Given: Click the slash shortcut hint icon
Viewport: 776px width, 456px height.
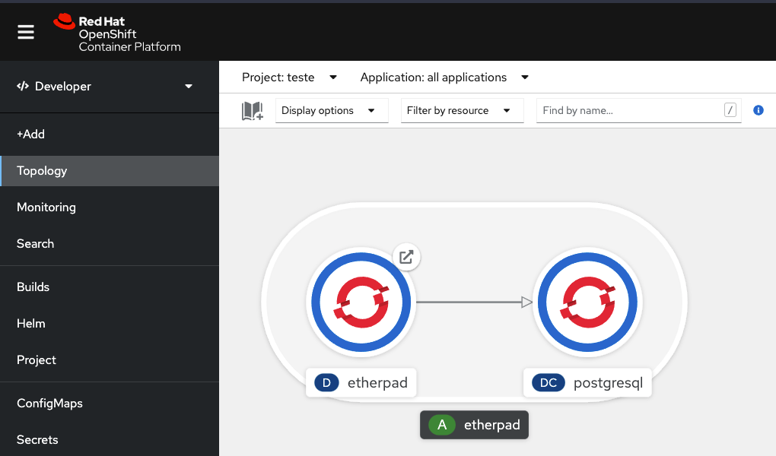Looking at the screenshot, I should tap(730, 109).
